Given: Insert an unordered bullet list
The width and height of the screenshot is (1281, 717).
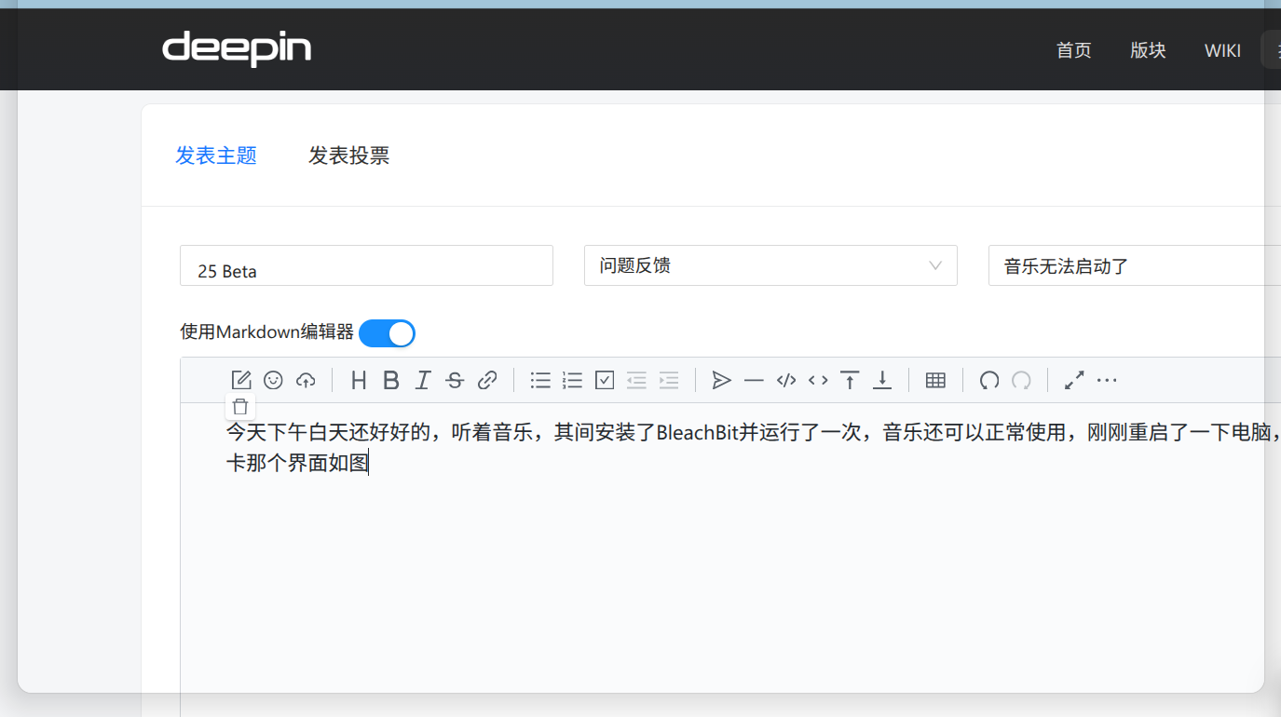Looking at the screenshot, I should point(540,380).
